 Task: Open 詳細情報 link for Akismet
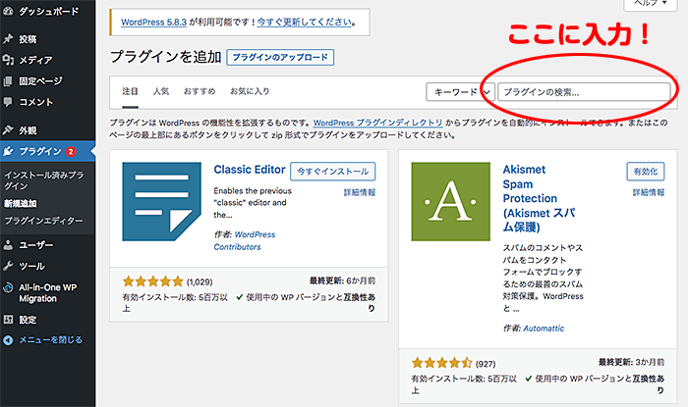click(x=649, y=192)
